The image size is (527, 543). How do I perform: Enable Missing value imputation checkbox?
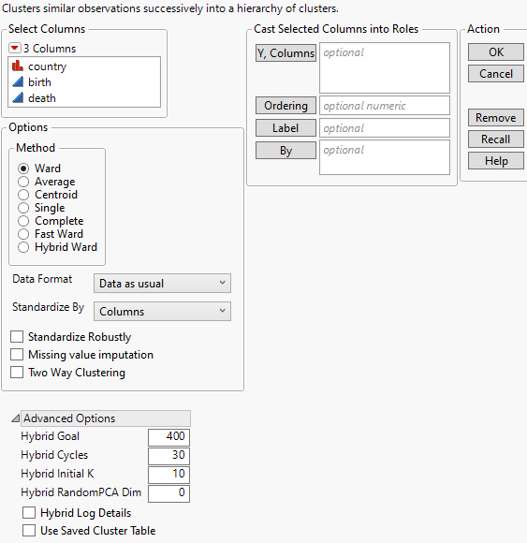[x=17, y=355]
